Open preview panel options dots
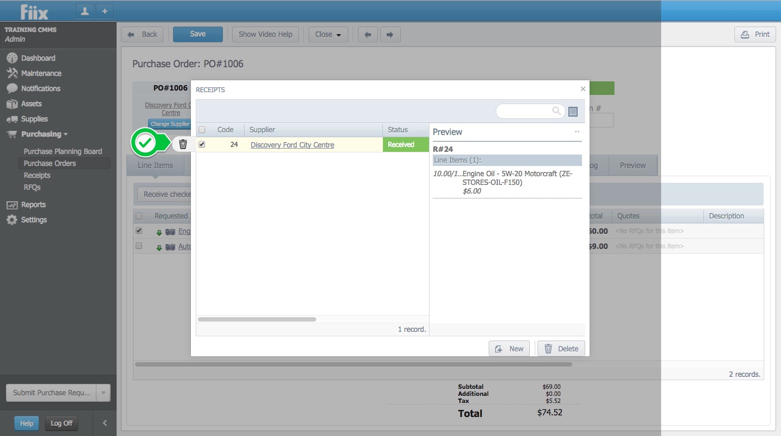 pyautogui.click(x=577, y=132)
